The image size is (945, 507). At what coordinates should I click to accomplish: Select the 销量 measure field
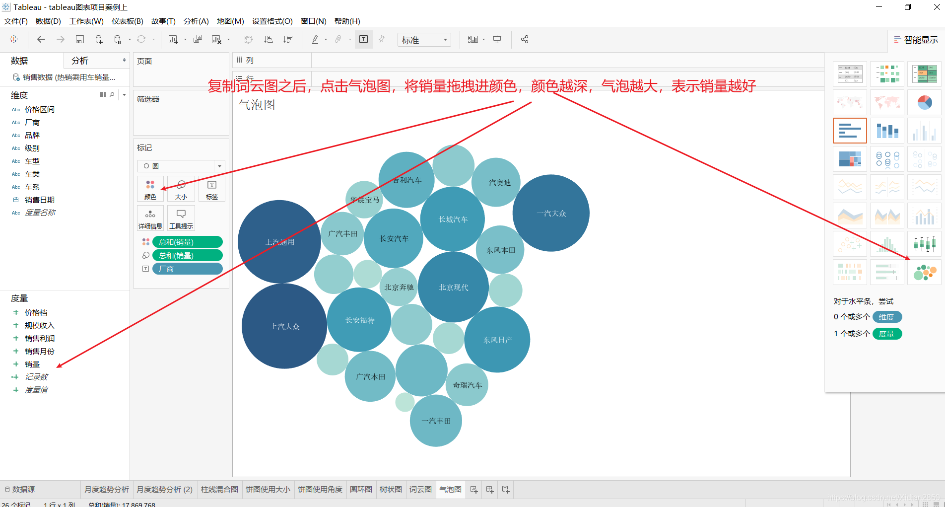(32, 364)
